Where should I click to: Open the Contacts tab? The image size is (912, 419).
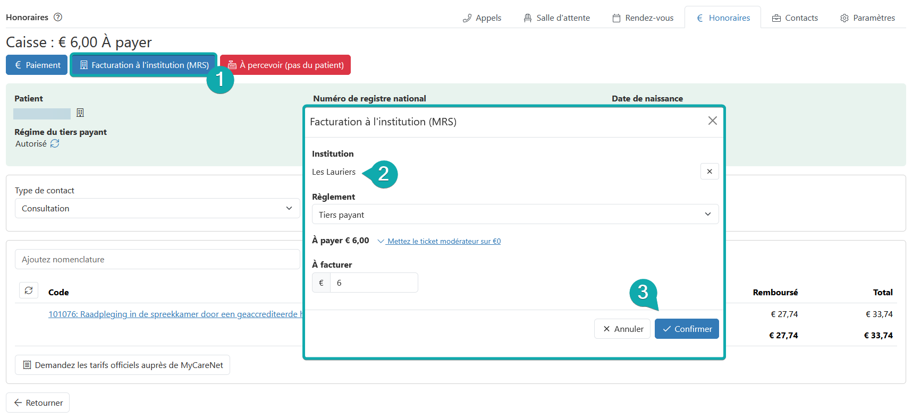(795, 18)
